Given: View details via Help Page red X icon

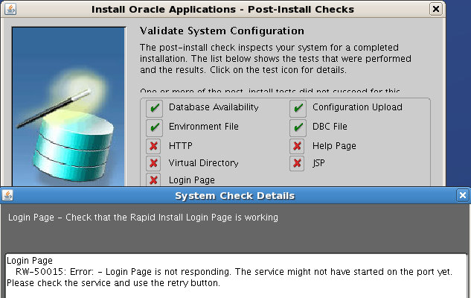Looking at the screenshot, I should [298, 146].
